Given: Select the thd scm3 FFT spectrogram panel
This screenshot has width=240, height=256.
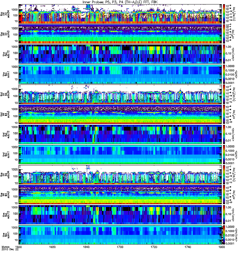Looking at the screenshot, I should (120, 115).
